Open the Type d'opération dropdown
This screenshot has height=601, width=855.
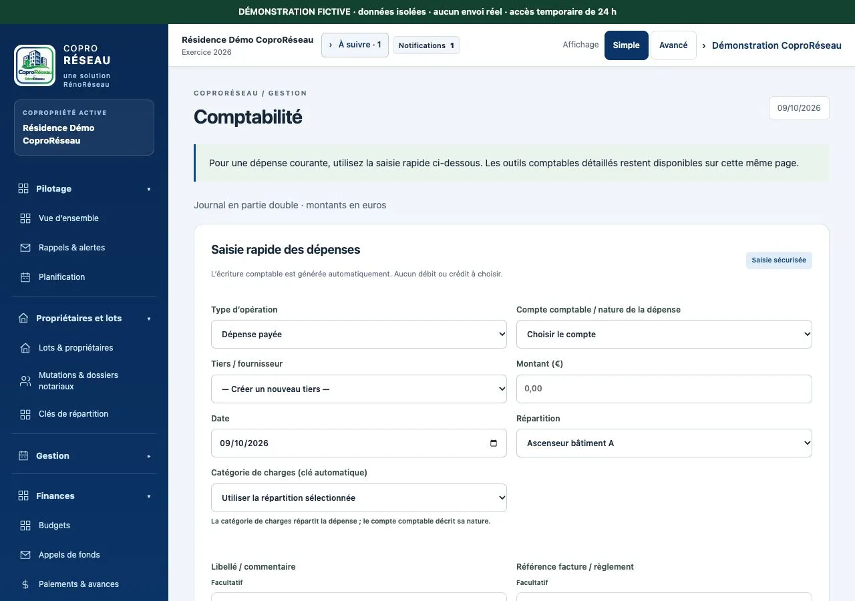pyautogui.click(x=359, y=334)
